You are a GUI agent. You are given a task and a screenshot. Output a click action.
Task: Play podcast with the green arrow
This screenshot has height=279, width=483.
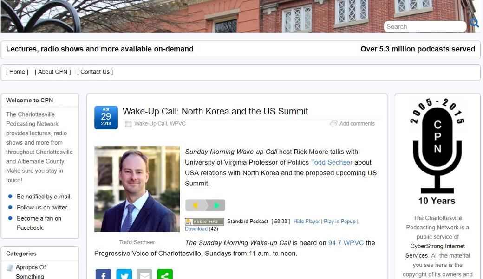tap(216, 205)
